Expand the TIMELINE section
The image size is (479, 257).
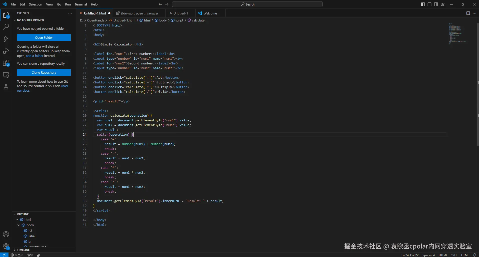pyautogui.click(x=15, y=250)
